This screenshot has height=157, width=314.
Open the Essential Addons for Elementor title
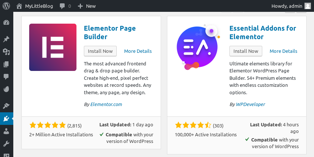tap(263, 33)
